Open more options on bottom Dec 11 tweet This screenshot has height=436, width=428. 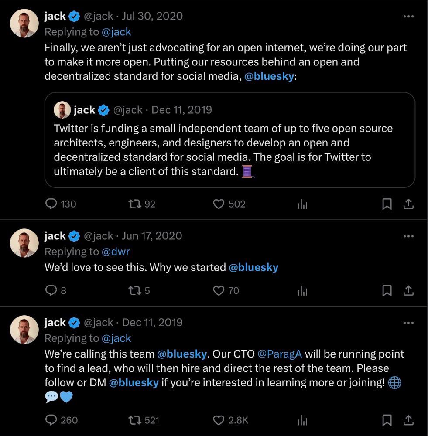tap(408, 323)
